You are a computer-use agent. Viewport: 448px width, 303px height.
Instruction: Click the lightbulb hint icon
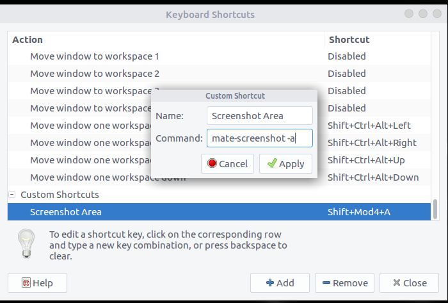point(26,243)
